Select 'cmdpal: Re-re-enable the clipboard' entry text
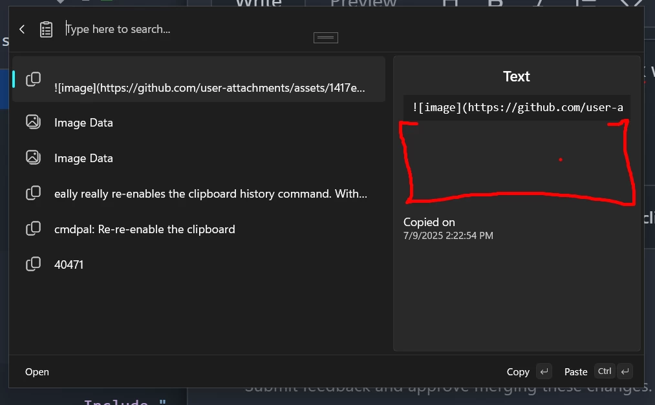655x405 pixels. pyautogui.click(x=145, y=229)
